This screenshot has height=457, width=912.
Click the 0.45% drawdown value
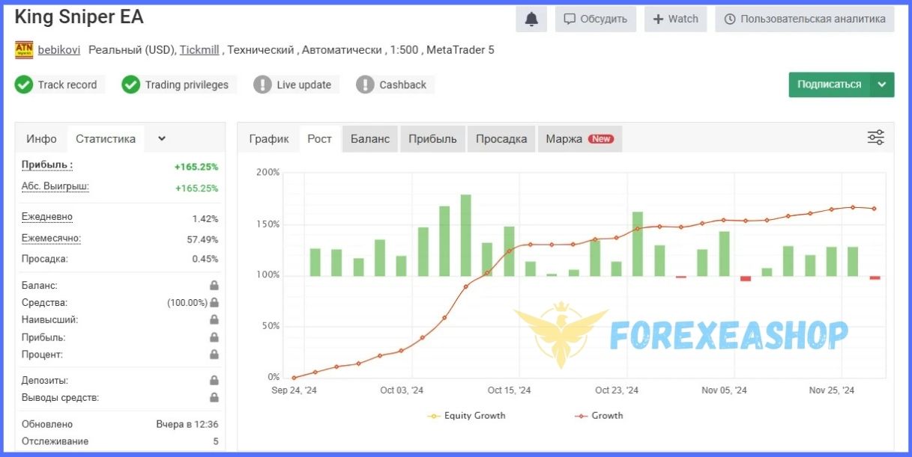point(205,260)
